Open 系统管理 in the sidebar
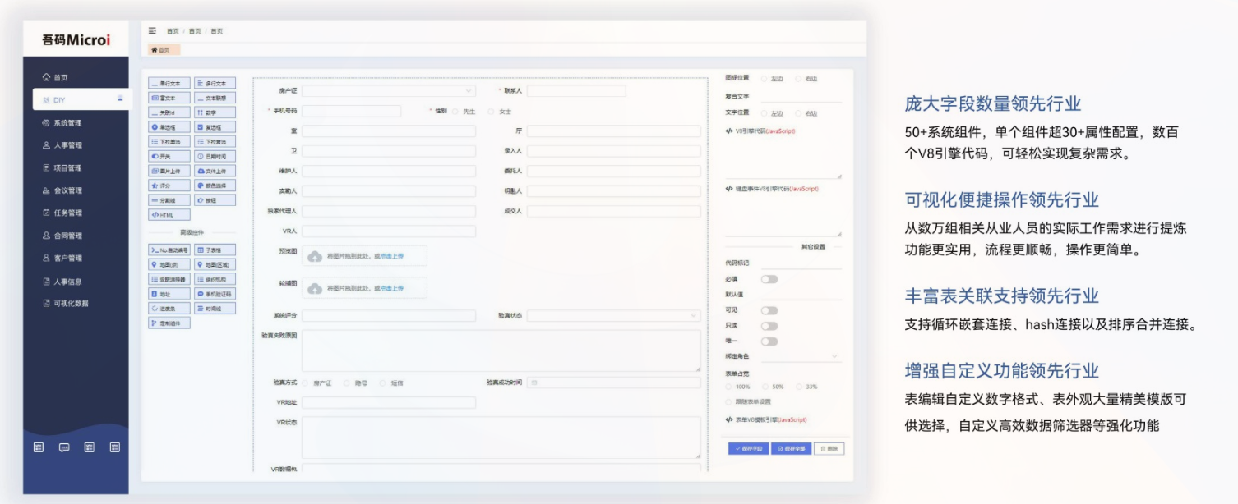The image size is (1238, 504). click(x=67, y=123)
